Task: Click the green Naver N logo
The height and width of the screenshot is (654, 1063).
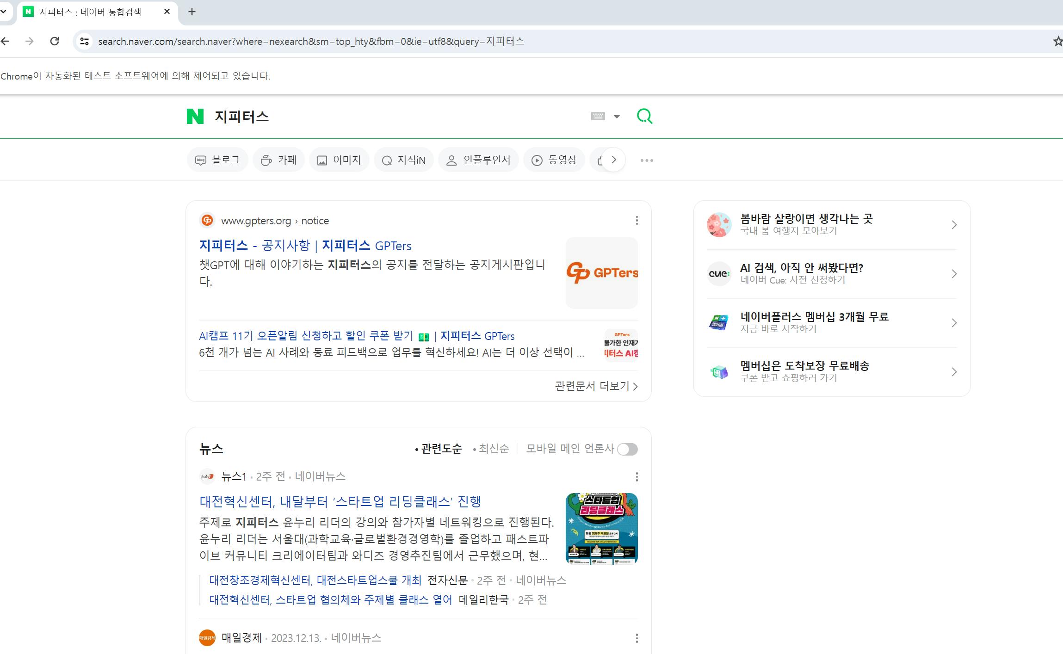Action: coord(195,116)
